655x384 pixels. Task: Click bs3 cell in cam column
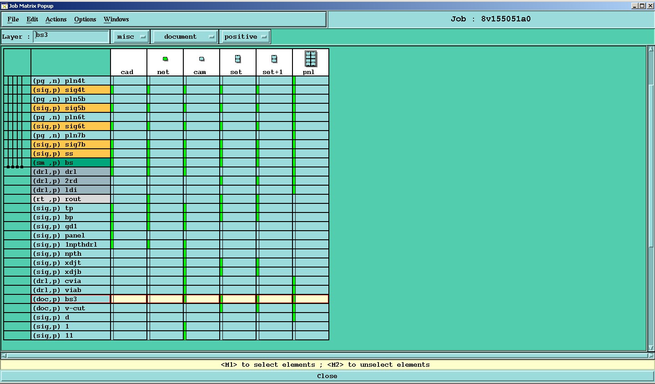point(202,299)
